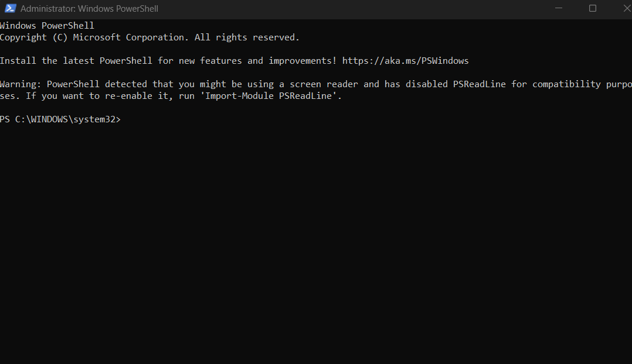Click the "All rights reserved." text
This screenshot has width=632, height=364.
pos(247,37)
